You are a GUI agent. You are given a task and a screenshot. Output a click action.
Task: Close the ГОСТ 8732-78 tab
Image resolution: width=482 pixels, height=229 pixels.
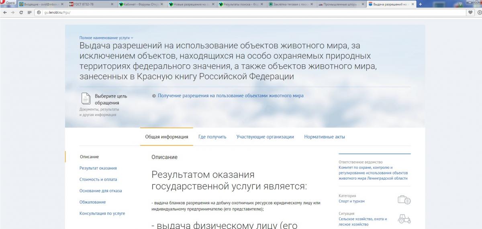point(112,4)
